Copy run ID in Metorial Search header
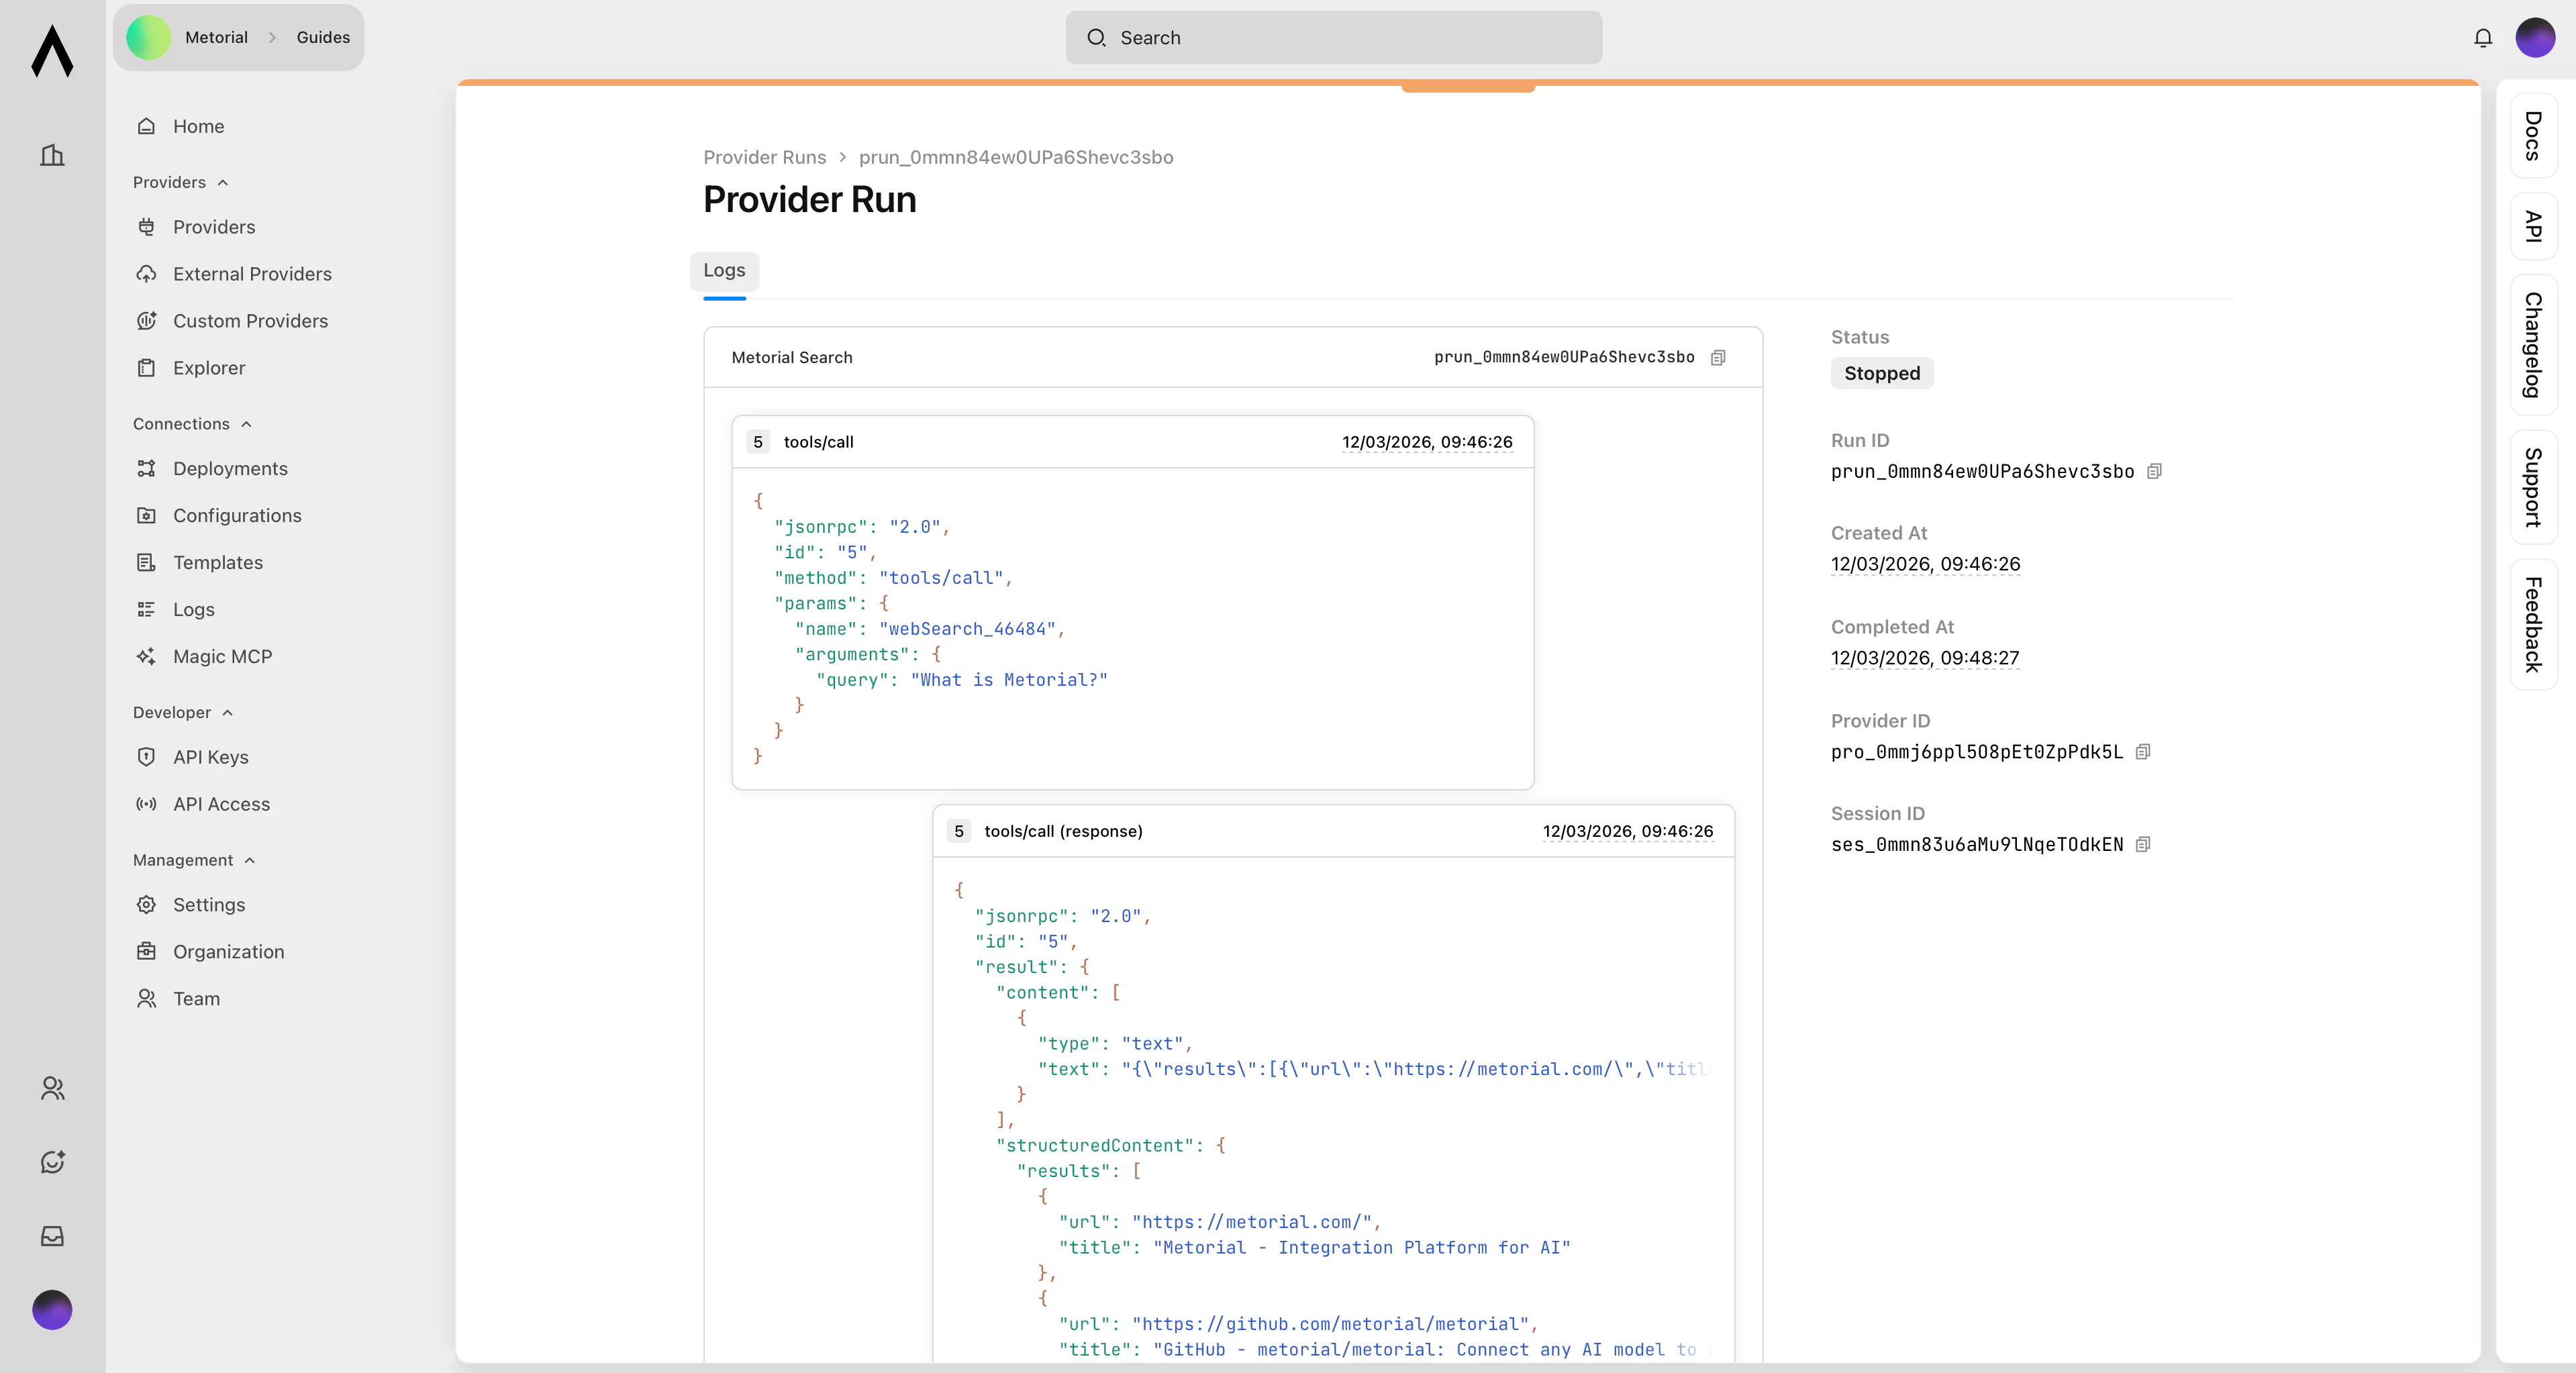The width and height of the screenshot is (2576, 1373). (x=1718, y=358)
